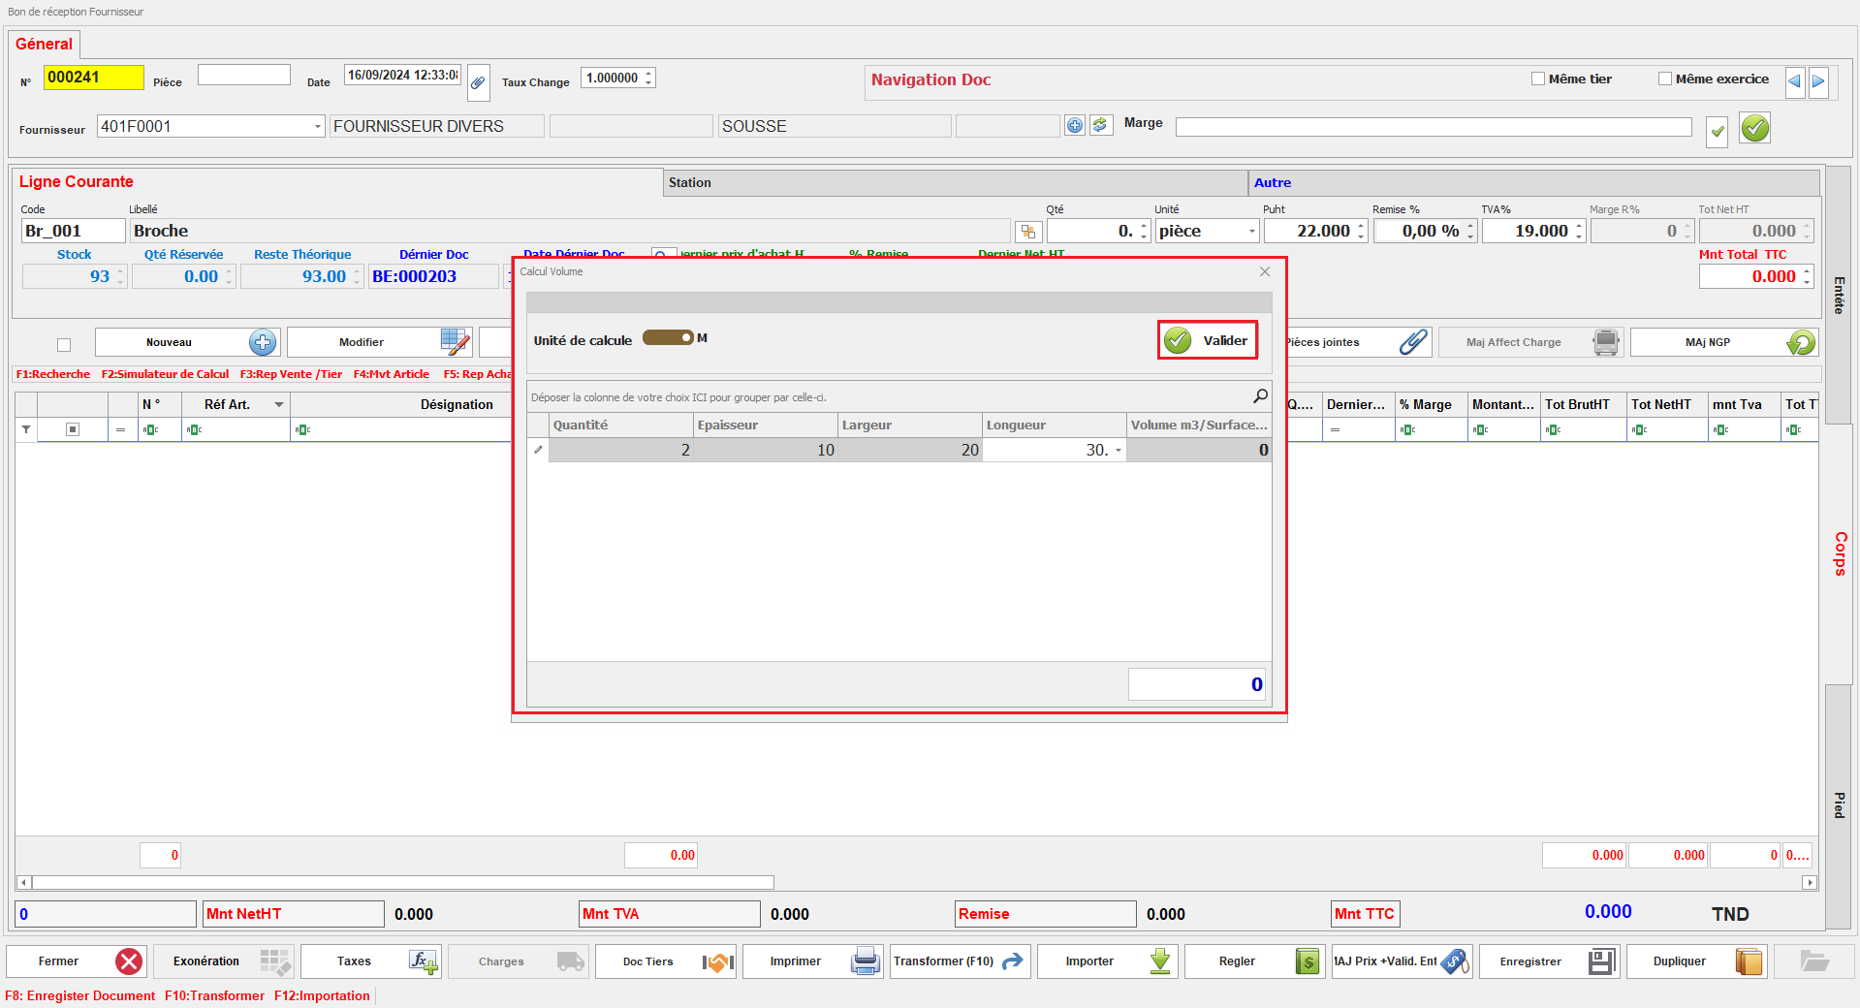This screenshot has width=1860, height=1008.
Task: Click the Imprimer printer button
Action: click(x=813, y=961)
